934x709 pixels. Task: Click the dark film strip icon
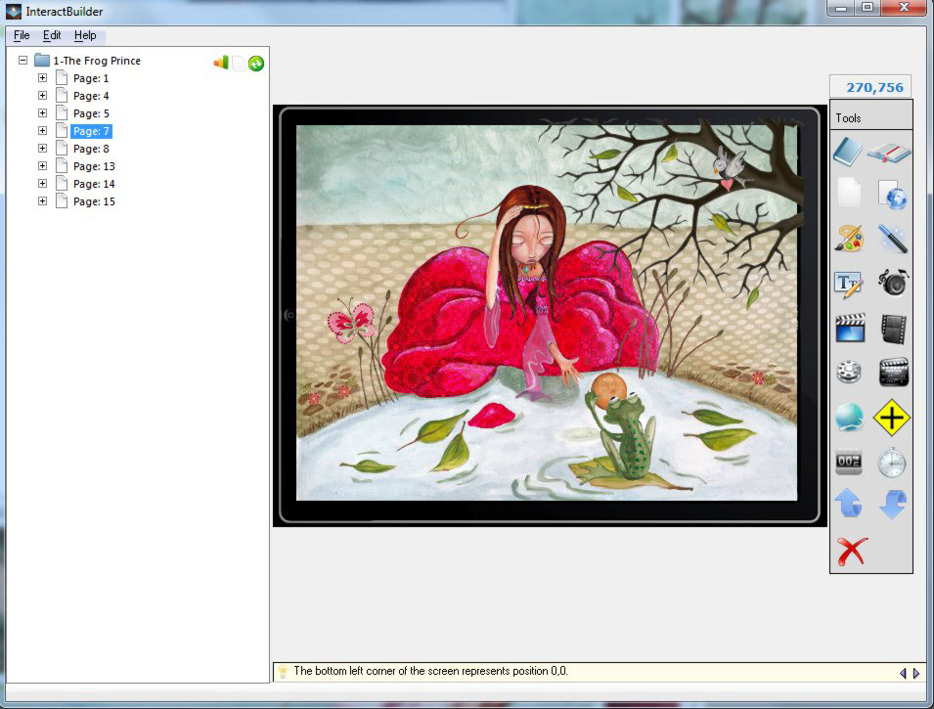(893, 329)
